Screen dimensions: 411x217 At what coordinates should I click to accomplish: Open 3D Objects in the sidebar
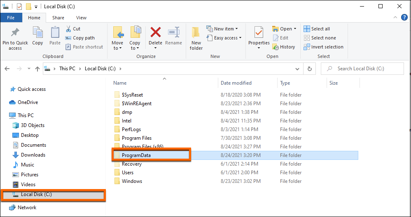click(x=28, y=125)
